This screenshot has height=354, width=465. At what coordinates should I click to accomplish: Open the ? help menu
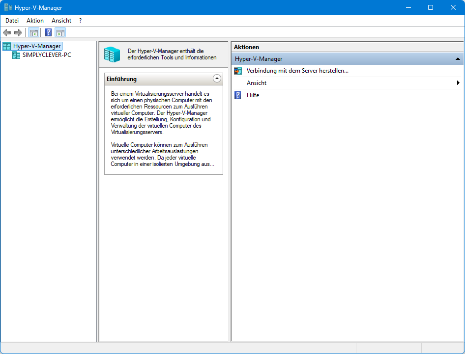click(80, 21)
